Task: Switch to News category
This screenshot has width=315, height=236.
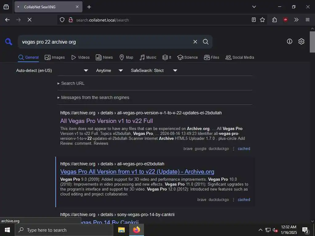Action: [104, 57]
